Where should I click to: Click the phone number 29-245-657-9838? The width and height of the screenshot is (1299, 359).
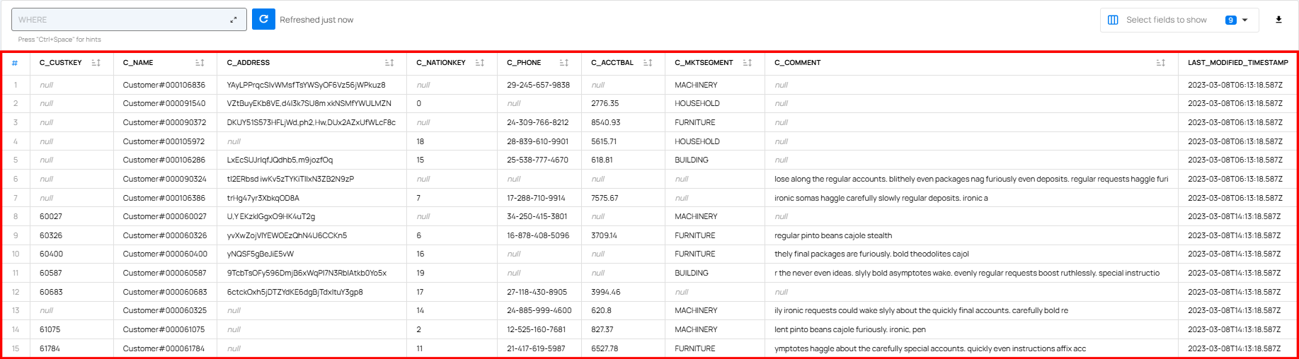(x=538, y=85)
